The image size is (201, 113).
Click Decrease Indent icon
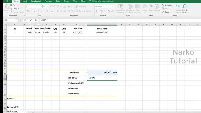(x=69, y=11)
